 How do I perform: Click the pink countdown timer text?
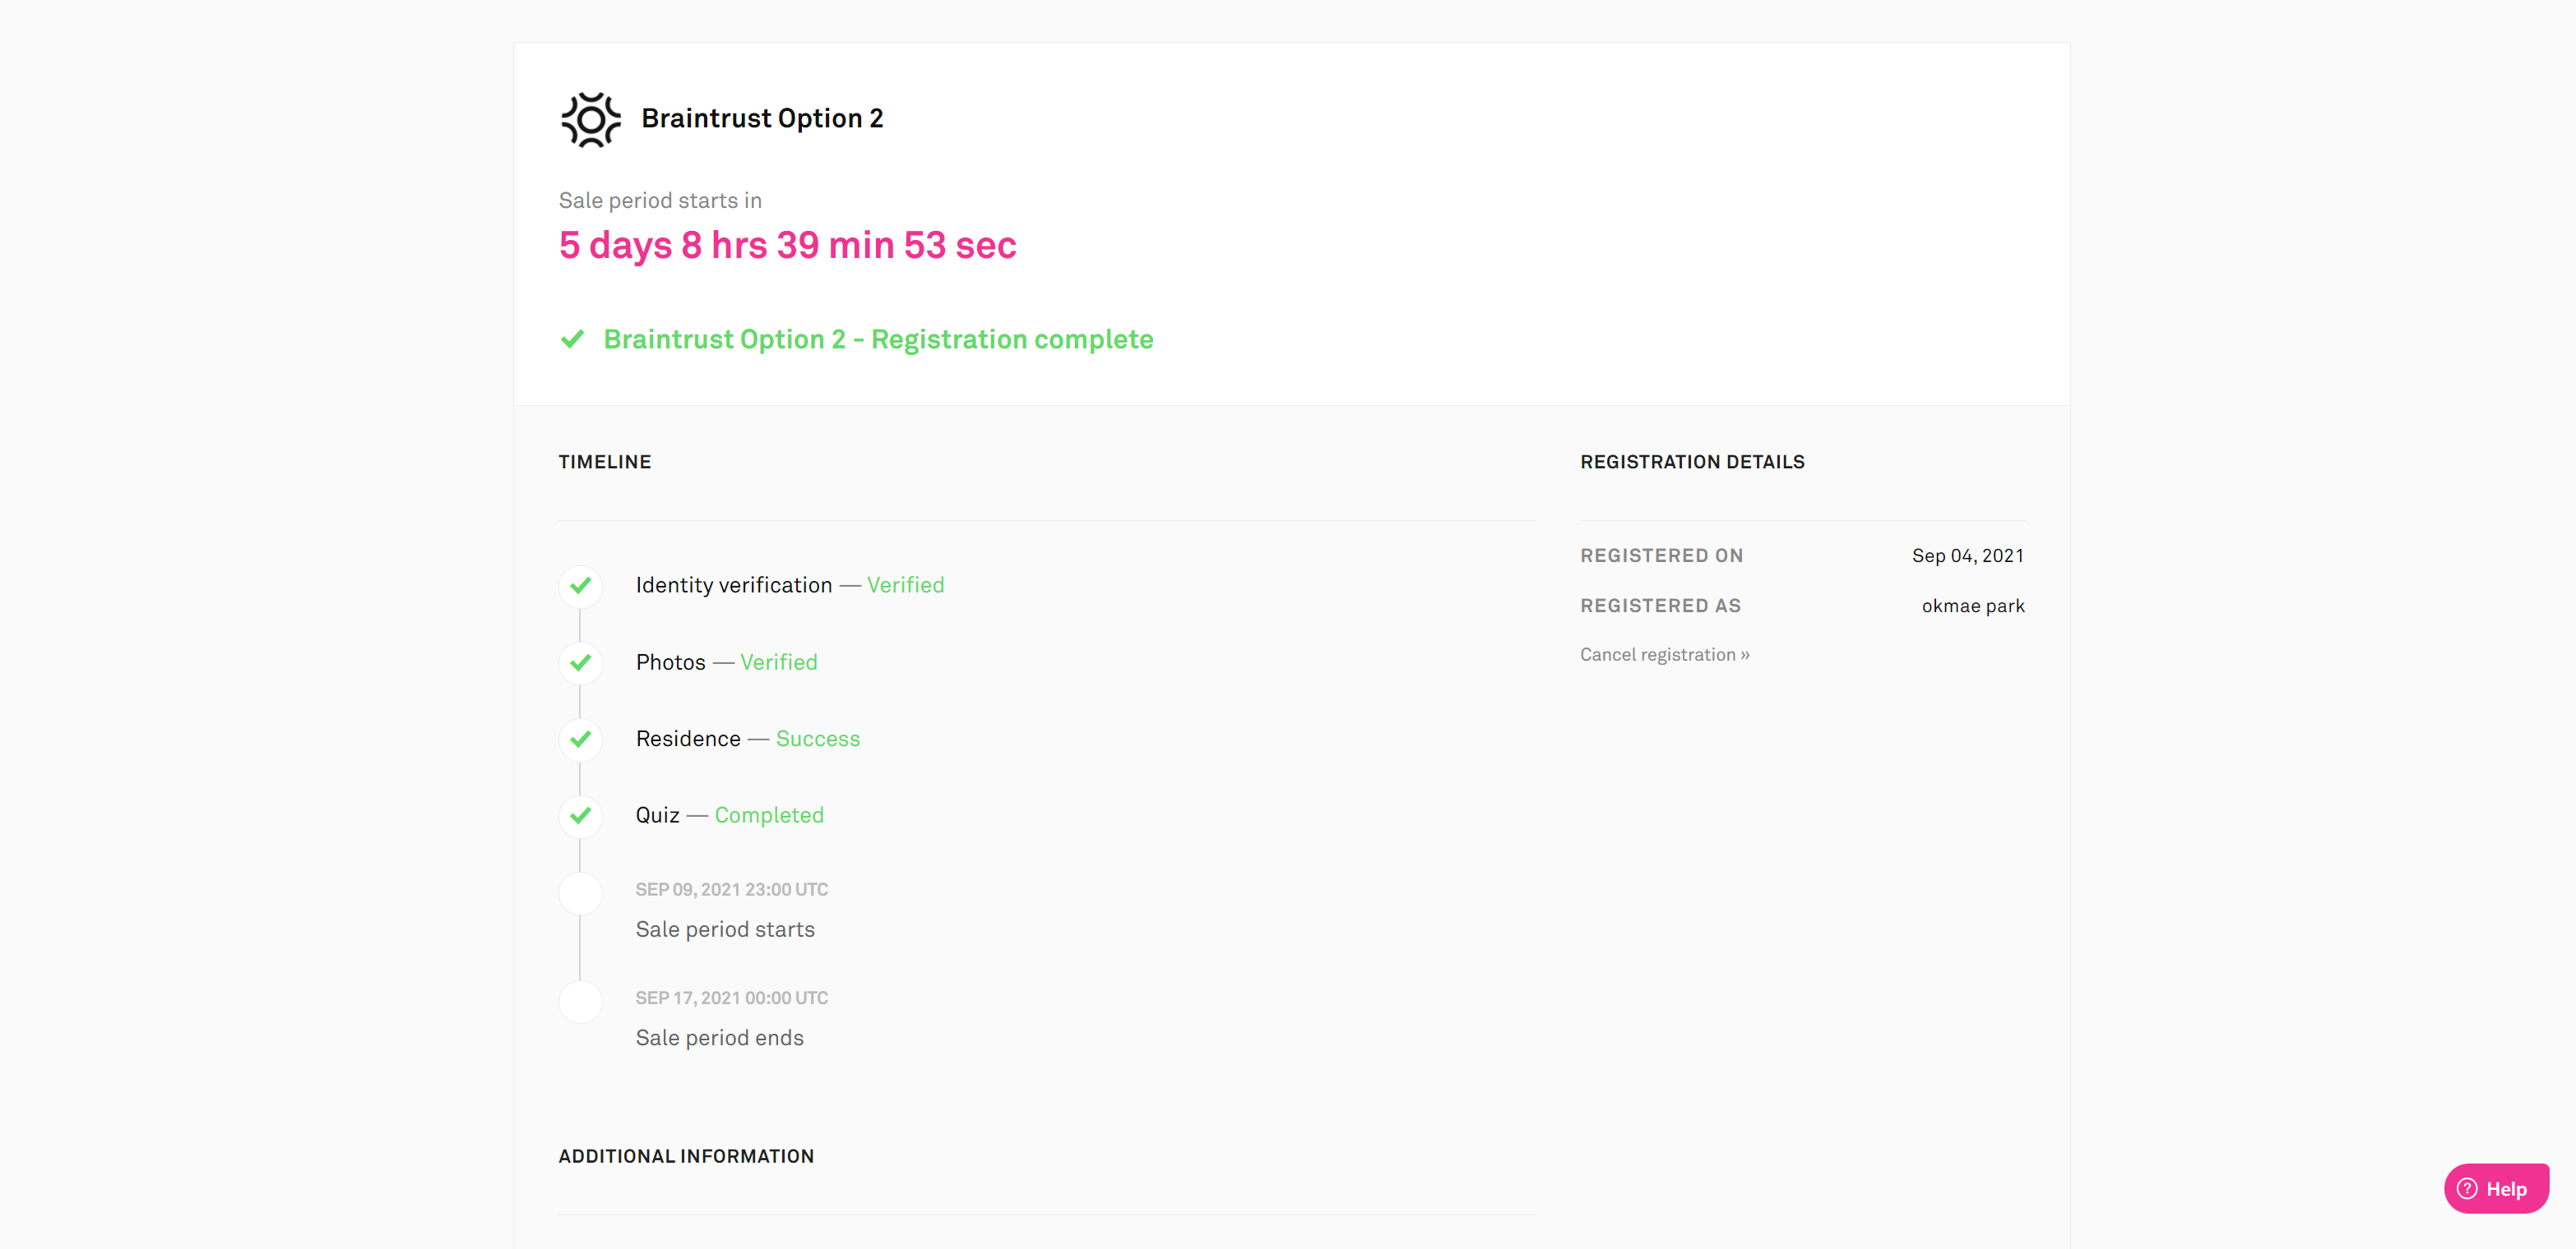click(787, 245)
